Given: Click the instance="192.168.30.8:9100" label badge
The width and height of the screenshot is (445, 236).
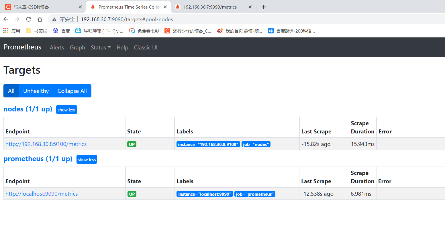Looking at the screenshot, I should pos(208,144).
